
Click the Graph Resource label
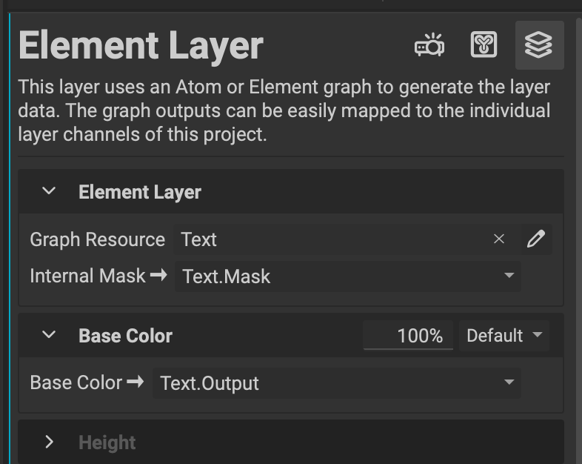point(97,239)
